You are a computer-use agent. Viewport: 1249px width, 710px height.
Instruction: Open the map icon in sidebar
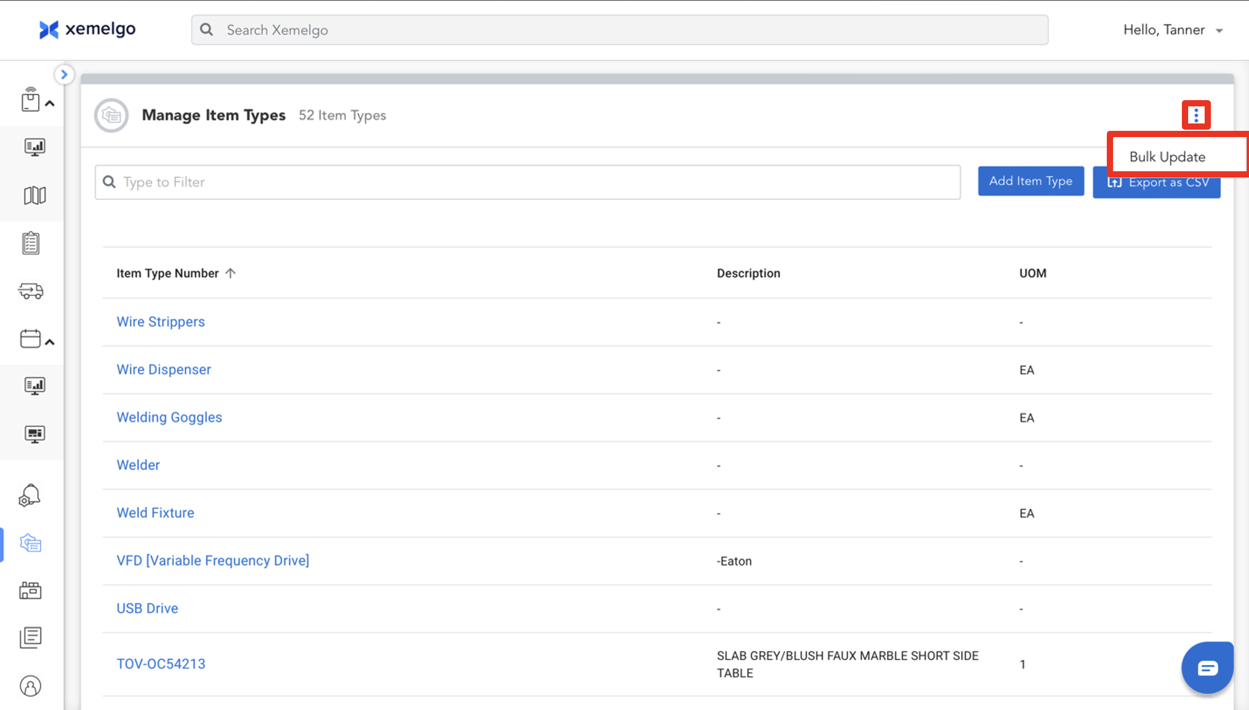click(x=34, y=196)
